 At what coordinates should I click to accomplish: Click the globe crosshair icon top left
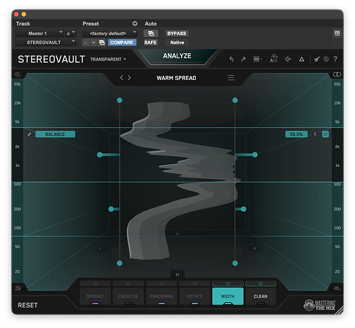[17, 74]
